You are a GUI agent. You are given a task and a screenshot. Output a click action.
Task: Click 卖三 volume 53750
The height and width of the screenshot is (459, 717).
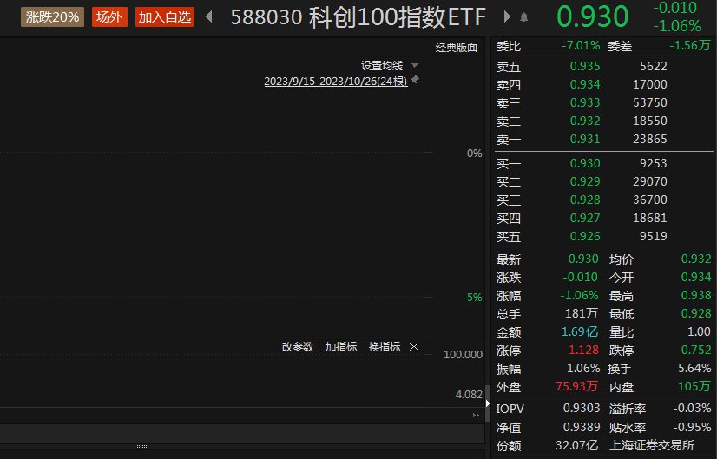click(x=650, y=103)
